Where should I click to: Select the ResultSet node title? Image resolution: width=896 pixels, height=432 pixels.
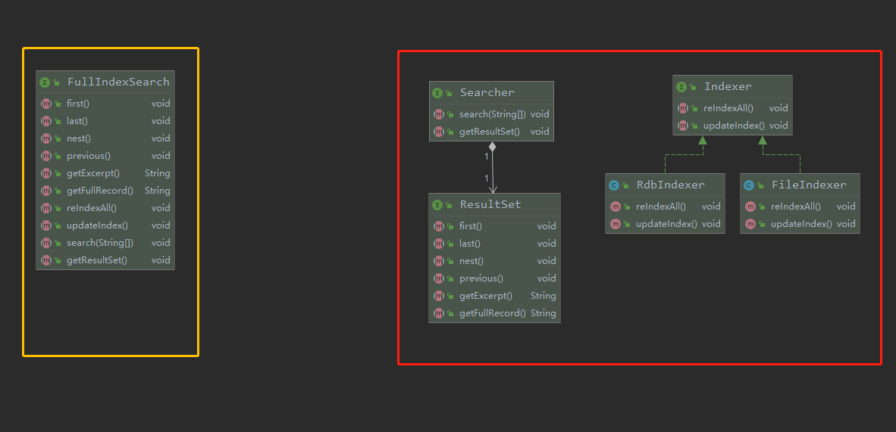pos(490,204)
